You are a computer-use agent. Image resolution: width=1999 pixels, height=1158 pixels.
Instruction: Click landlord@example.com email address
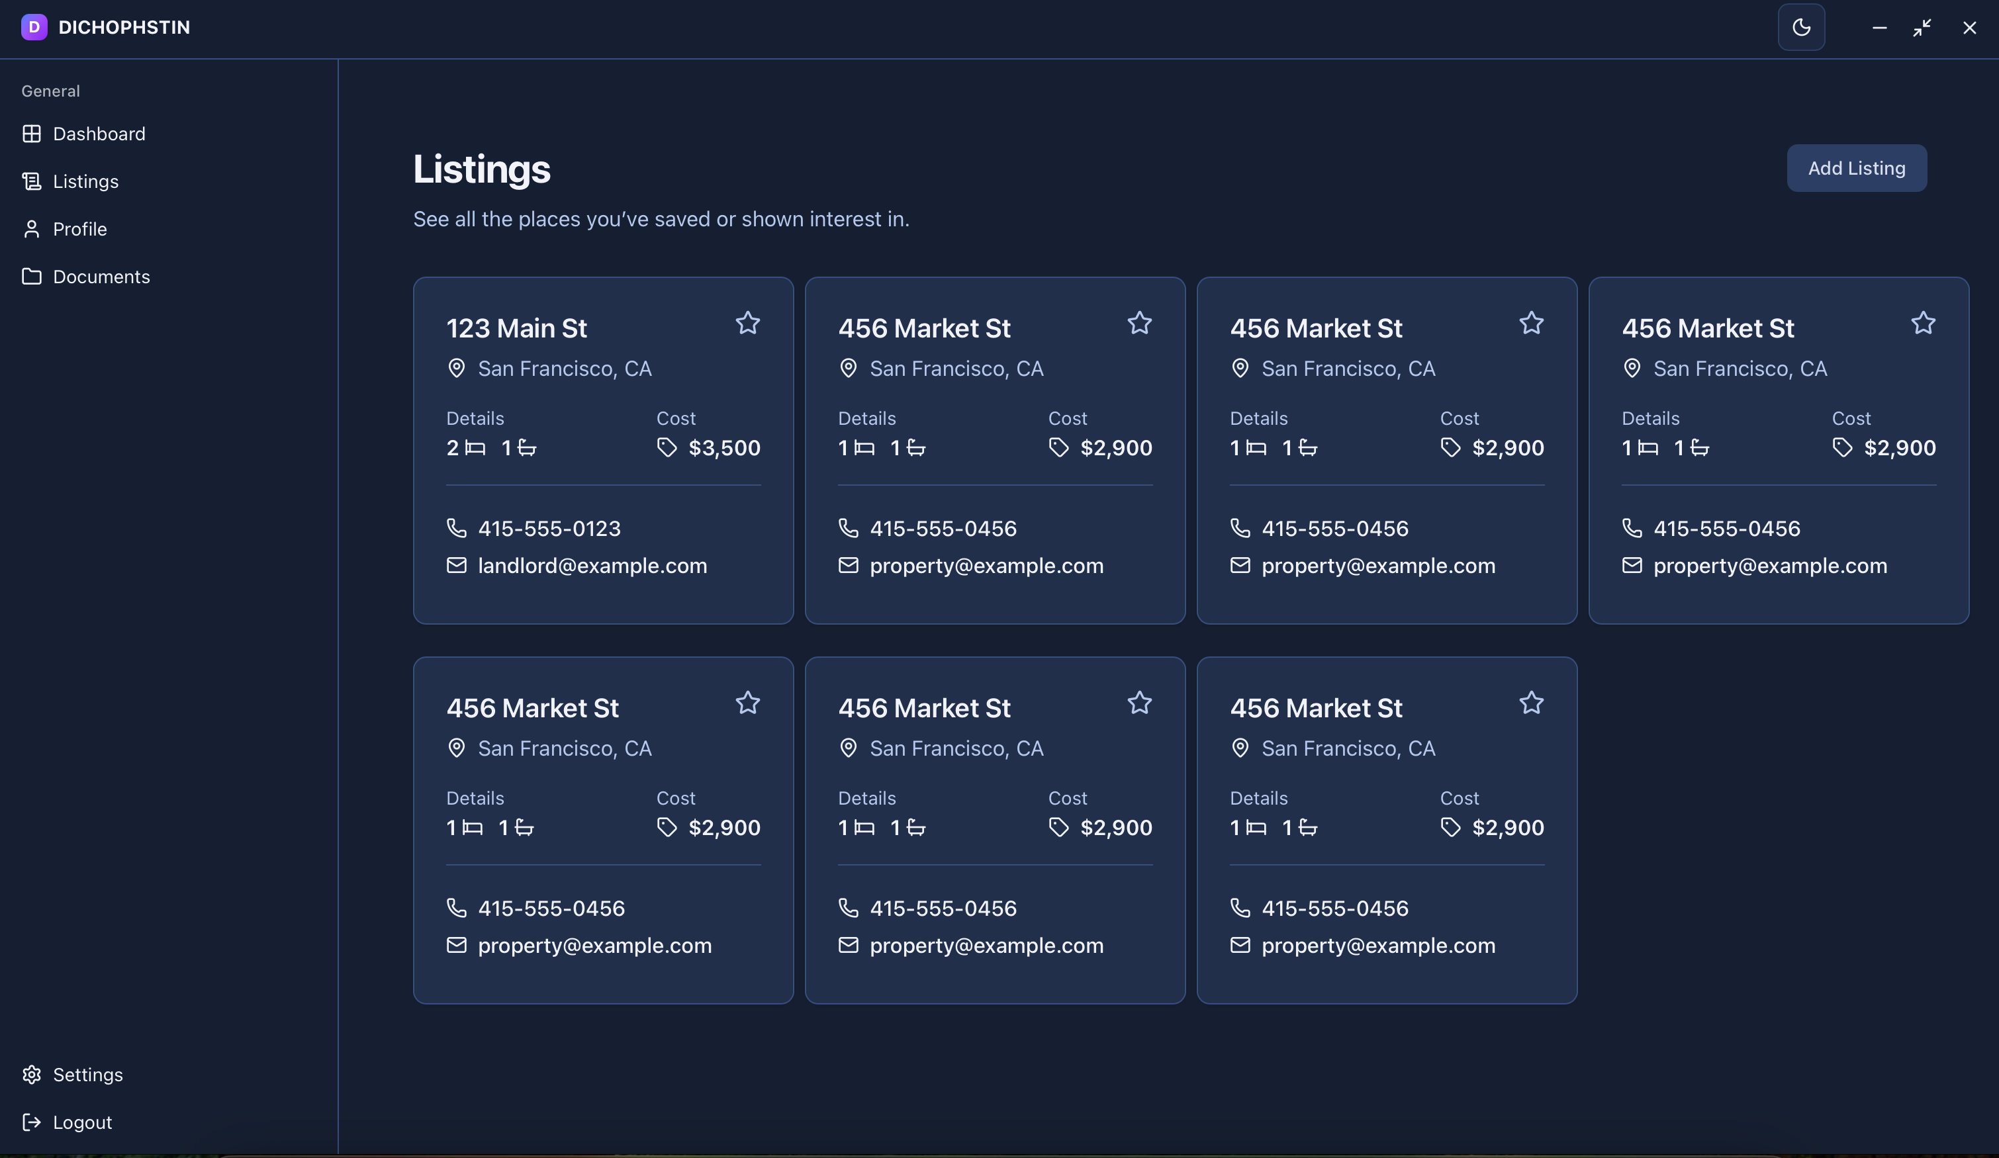point(592,566)
